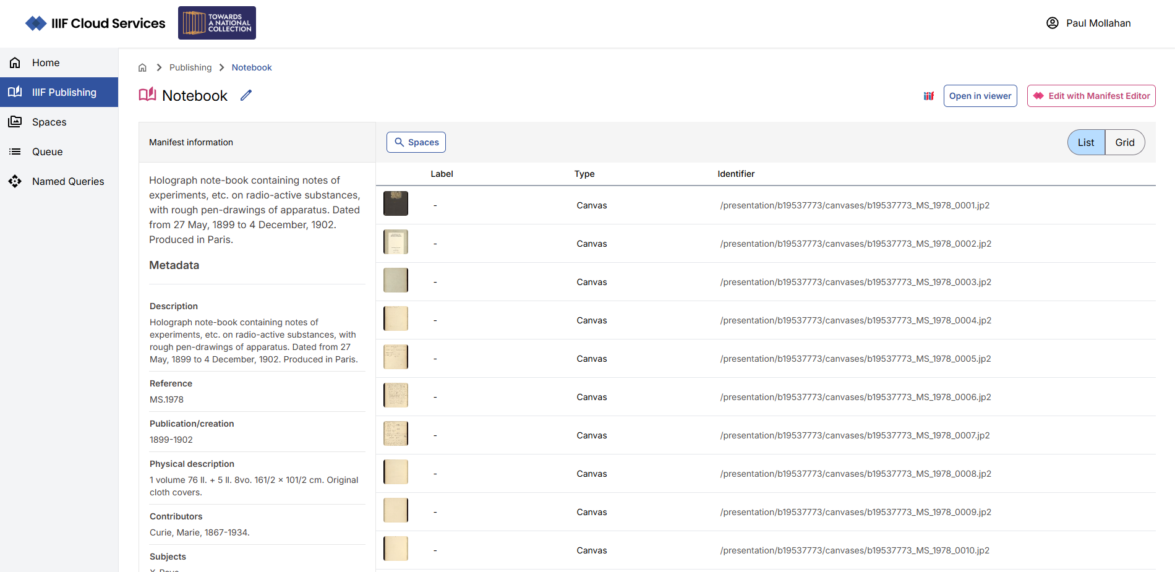Open the Spaces search button above the canvas list
Image resolution: width=1175 pixels, height=572 pixels.
tap(416, 142)
